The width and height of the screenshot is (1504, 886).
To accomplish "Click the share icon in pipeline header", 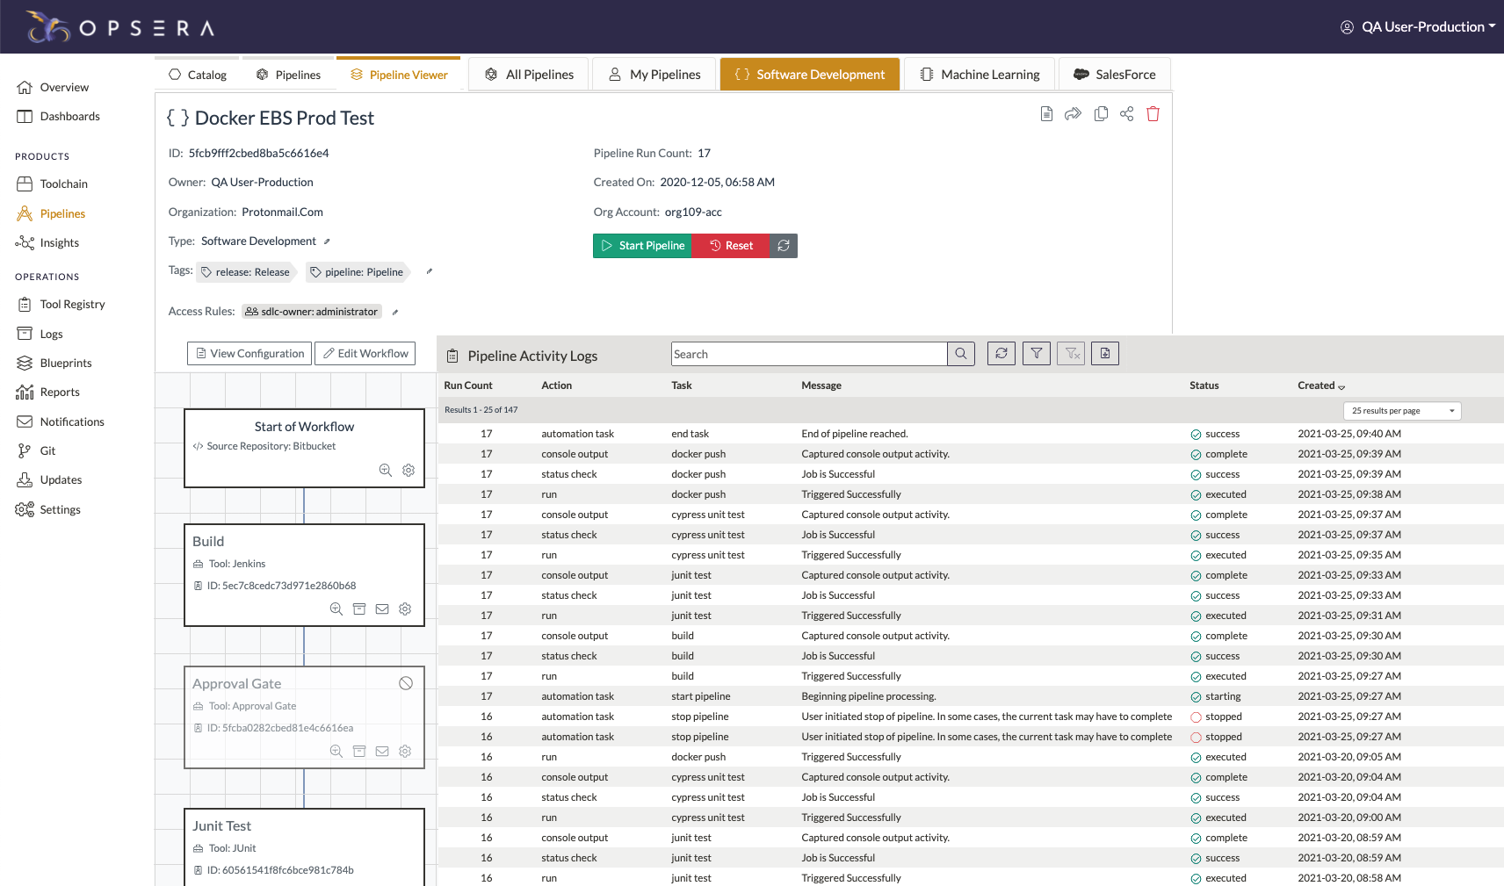I will point(1126,114).
